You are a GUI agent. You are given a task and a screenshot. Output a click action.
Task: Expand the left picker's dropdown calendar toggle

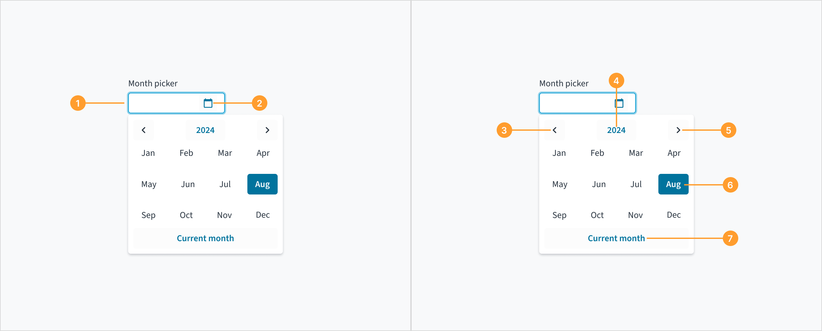pyautogui.click(x=207, y=103)
